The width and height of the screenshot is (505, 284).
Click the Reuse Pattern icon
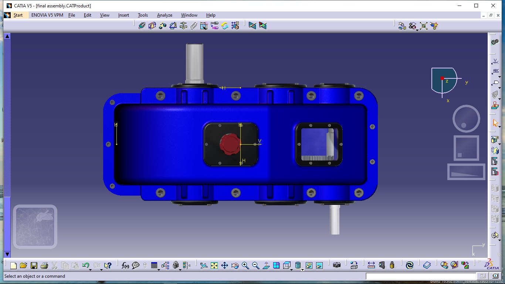[235, 26]
